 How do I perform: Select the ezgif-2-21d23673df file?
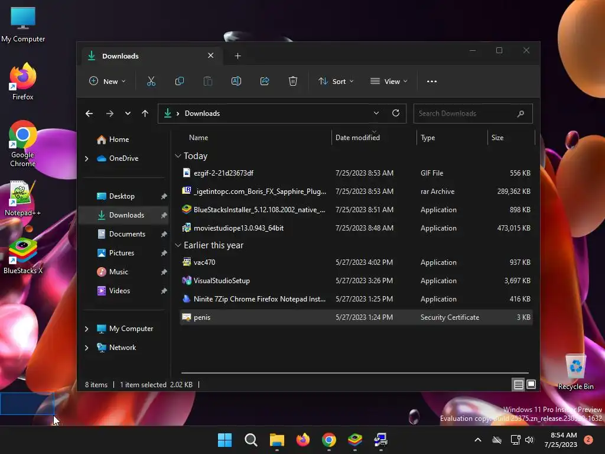(356, 173)
